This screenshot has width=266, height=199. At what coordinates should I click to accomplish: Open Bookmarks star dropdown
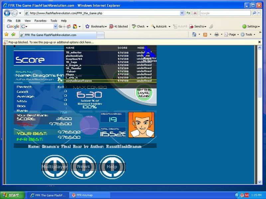pyautogui.click(x=96, y=27)
